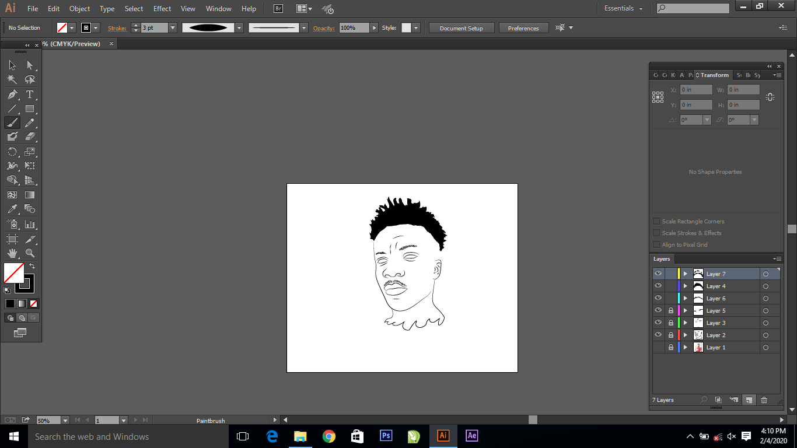This screenshot has width=797, height=448.
Task: Click the Eraser tool
Action: [x=30, y=136]
